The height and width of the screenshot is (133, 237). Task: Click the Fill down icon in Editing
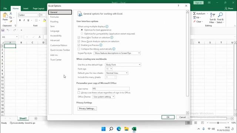click(x=194, y=18)
